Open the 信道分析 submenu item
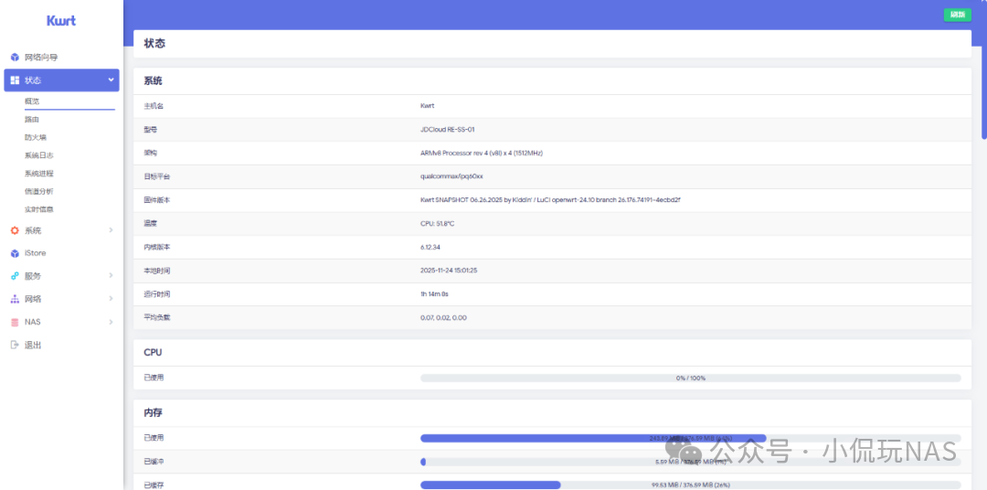Screen dimensions: 987x490 coord(39,191)
